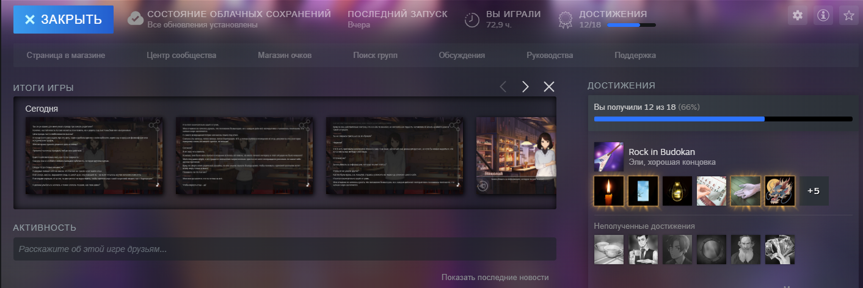Click the Итоги игры heading
The image size is (863, 288).
[43, 88]
